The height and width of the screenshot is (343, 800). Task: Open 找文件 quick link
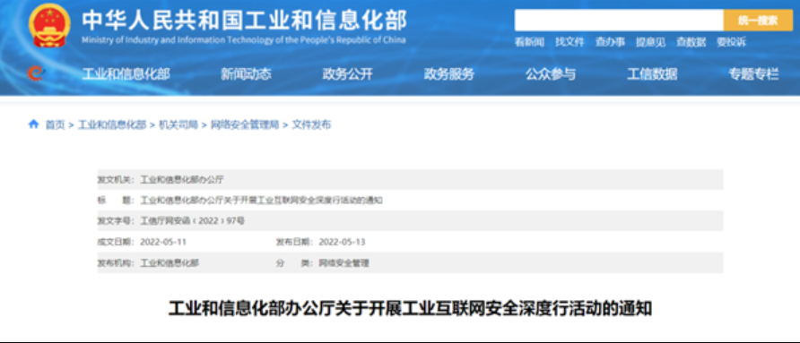pos(570,42)
